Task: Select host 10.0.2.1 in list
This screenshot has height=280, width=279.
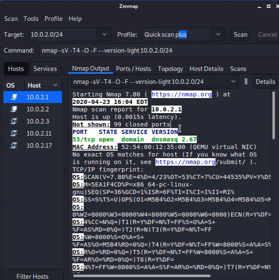Action: pos(33,97)
